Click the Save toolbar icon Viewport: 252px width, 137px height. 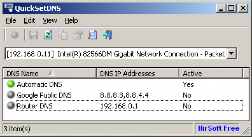click(34, 35)
